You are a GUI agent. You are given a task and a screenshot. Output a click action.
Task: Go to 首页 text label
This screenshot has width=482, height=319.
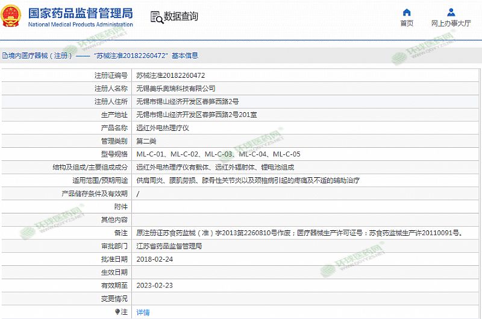coord(407,24)
